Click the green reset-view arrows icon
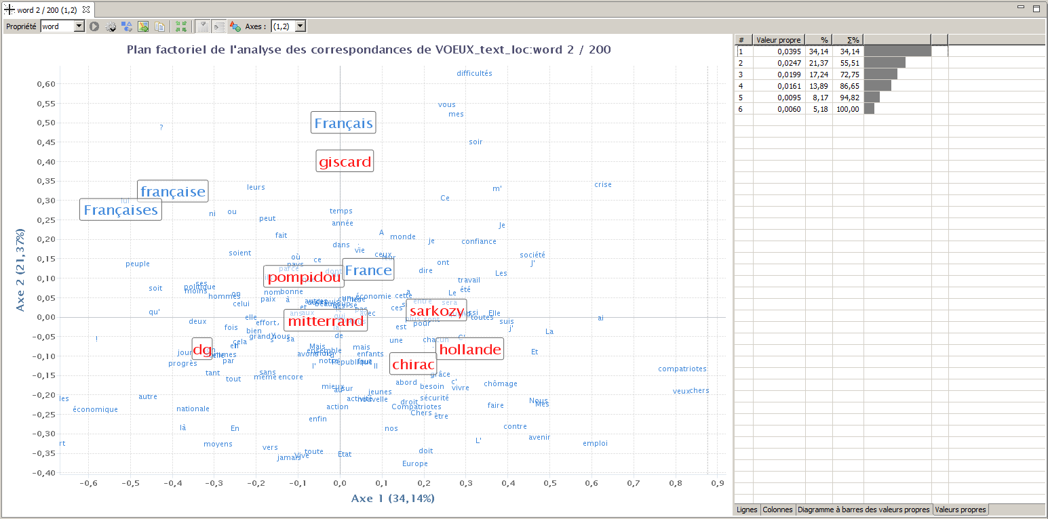 [181, 26]
